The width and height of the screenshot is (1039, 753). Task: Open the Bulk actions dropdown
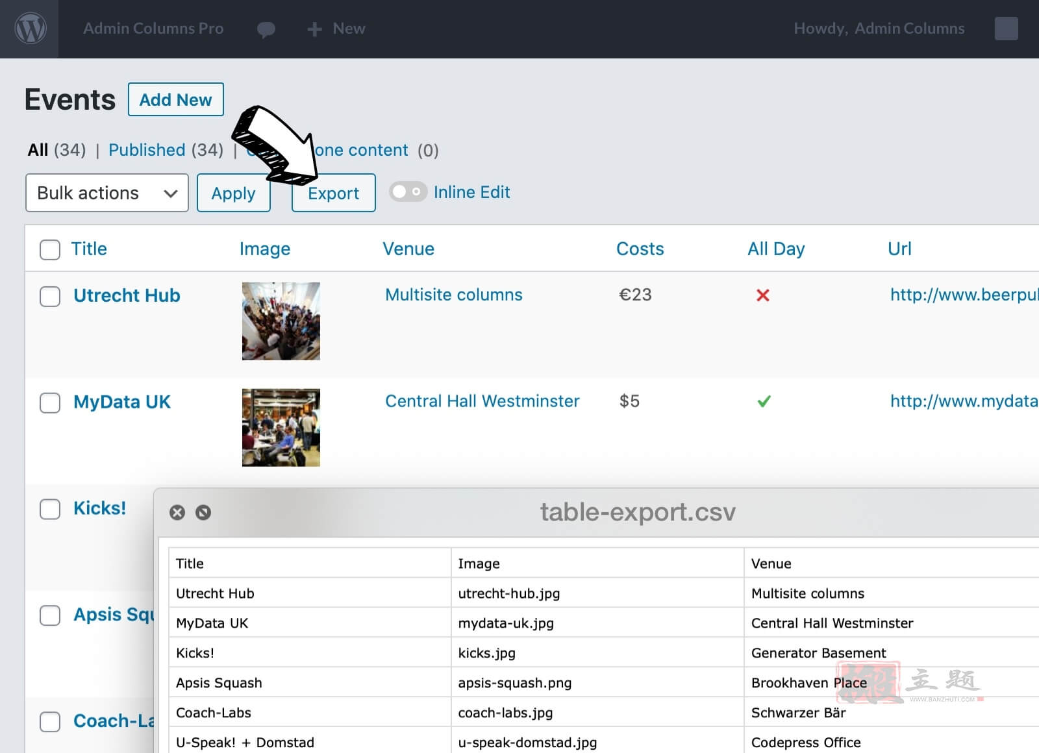107,193
